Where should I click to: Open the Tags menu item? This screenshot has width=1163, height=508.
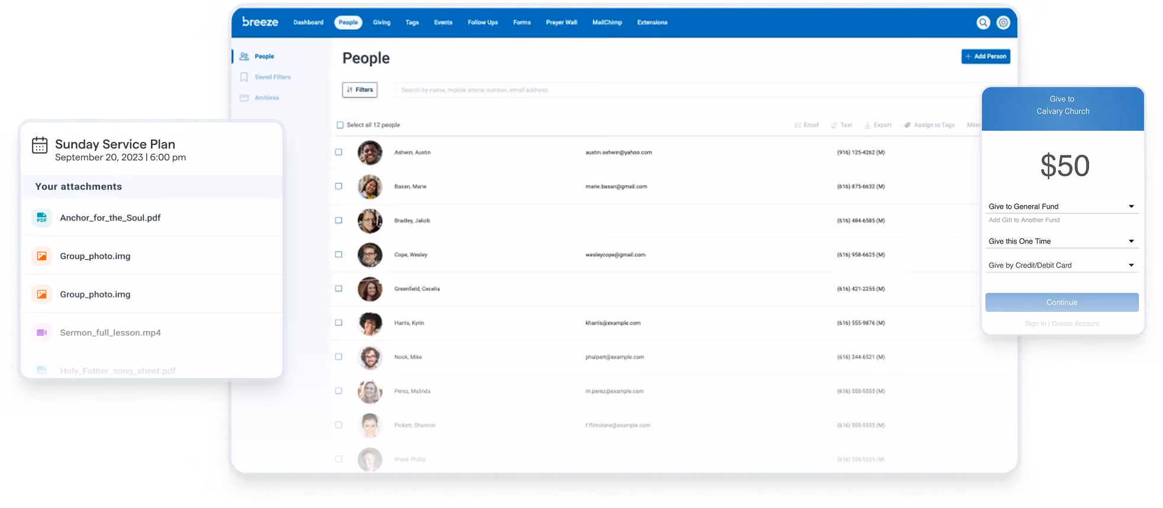[412, 22]
